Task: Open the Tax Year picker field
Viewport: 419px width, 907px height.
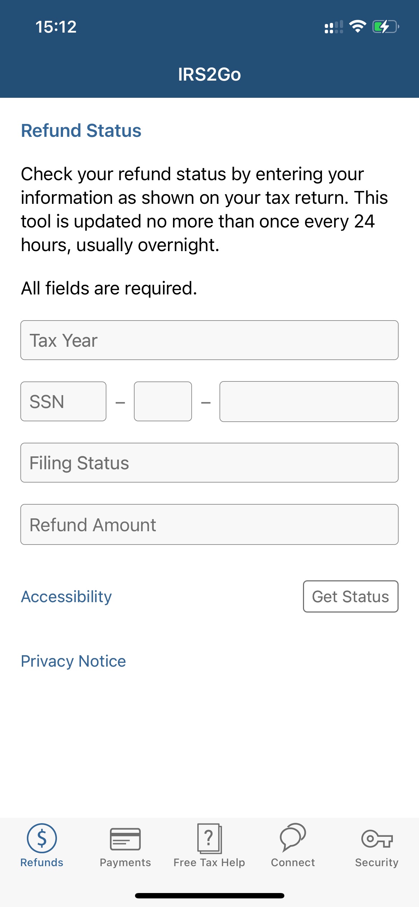Action: click(x=209, y=340)
